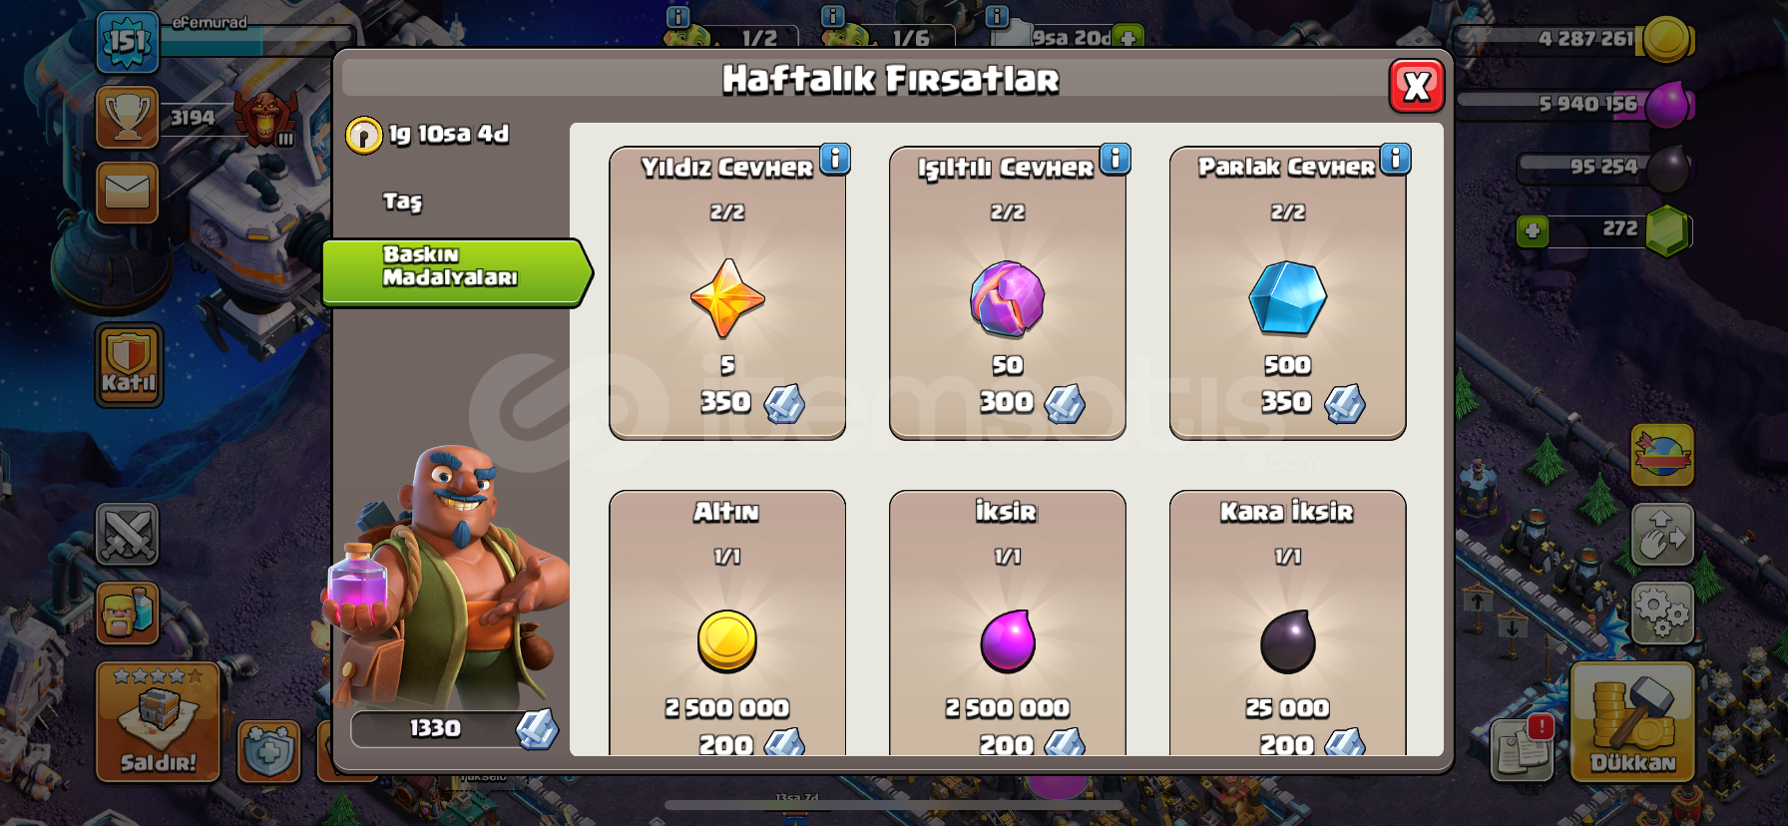The image size is (1788, 826).
Task: Open the settings gears icon
Action: coord(1662,612)
